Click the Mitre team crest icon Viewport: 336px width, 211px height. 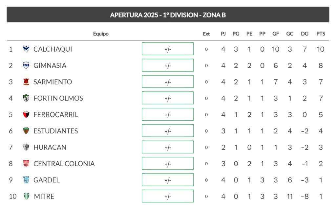point(26,196)
